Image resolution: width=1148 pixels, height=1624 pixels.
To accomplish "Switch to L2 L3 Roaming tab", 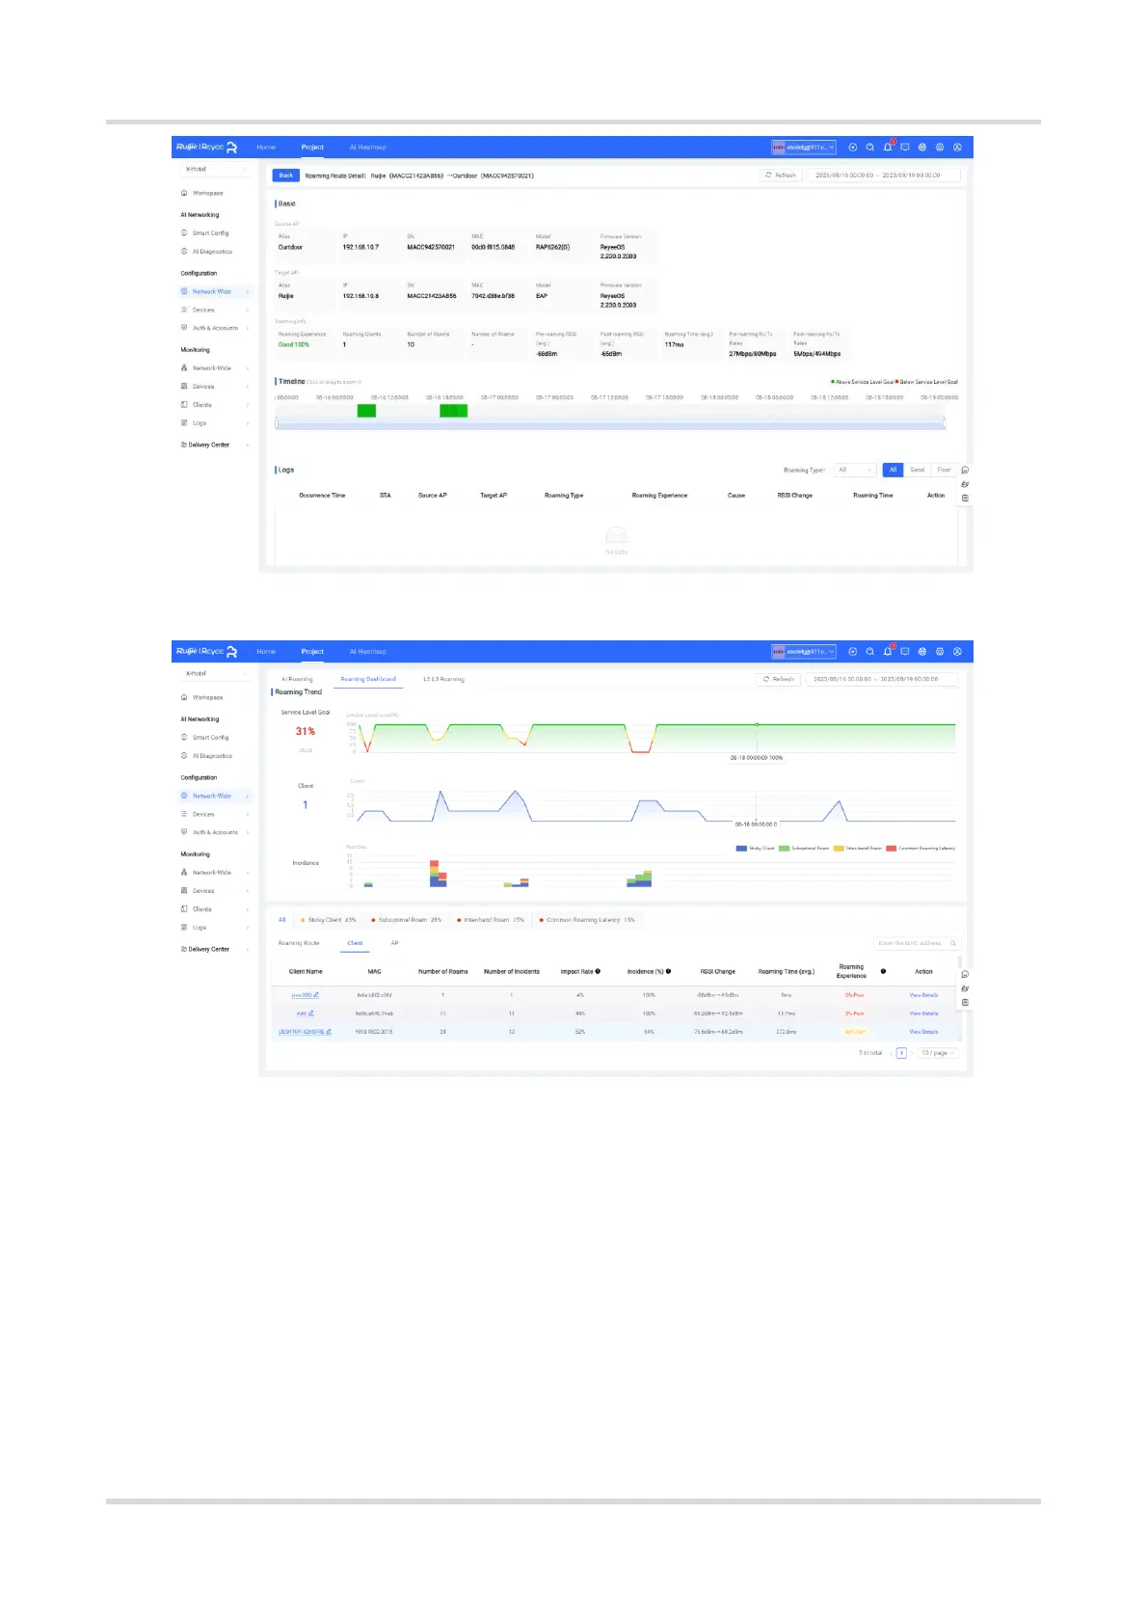I will point(443,679).
